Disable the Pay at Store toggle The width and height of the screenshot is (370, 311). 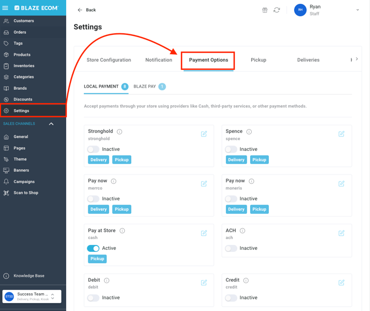point(94,248)
